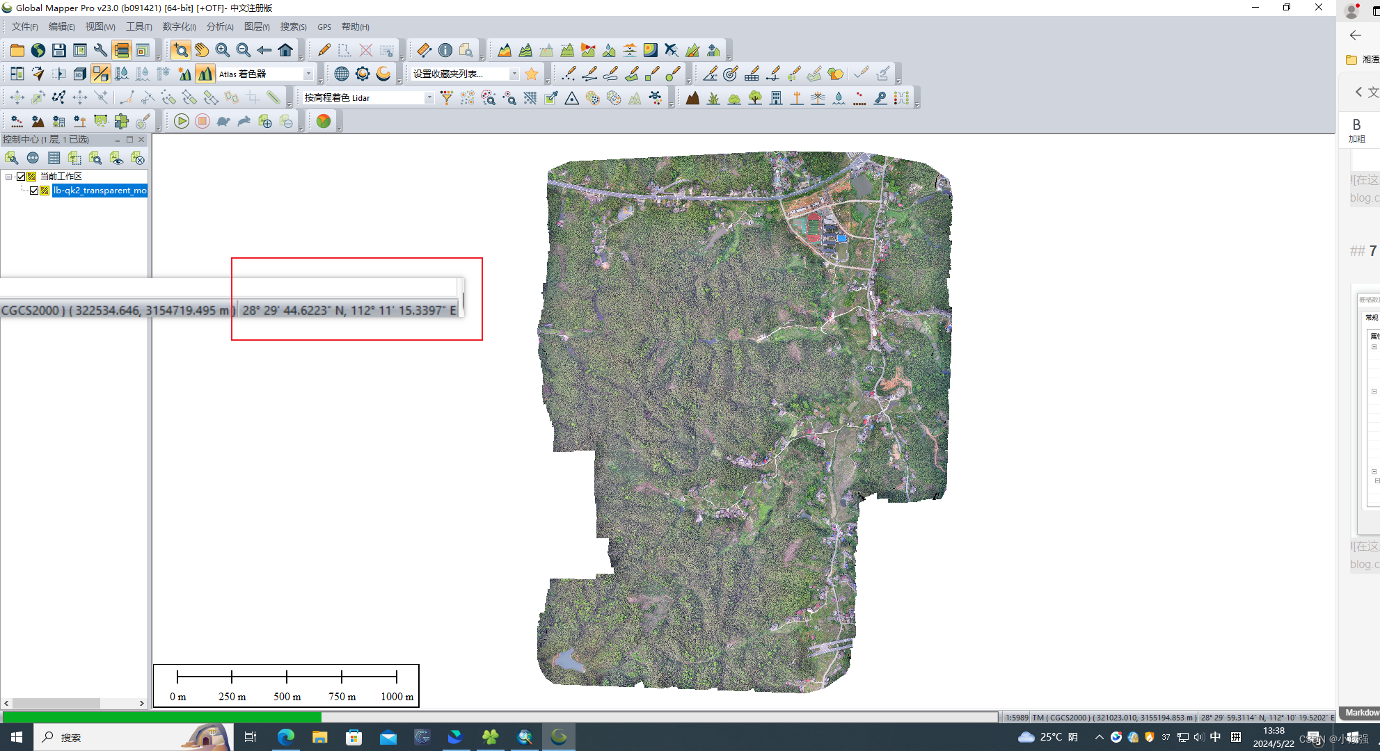This screenshot has width=1380, height=751.
Task: Open the 按高程着色 Lidar dropdown
Action: coord(429,98)
